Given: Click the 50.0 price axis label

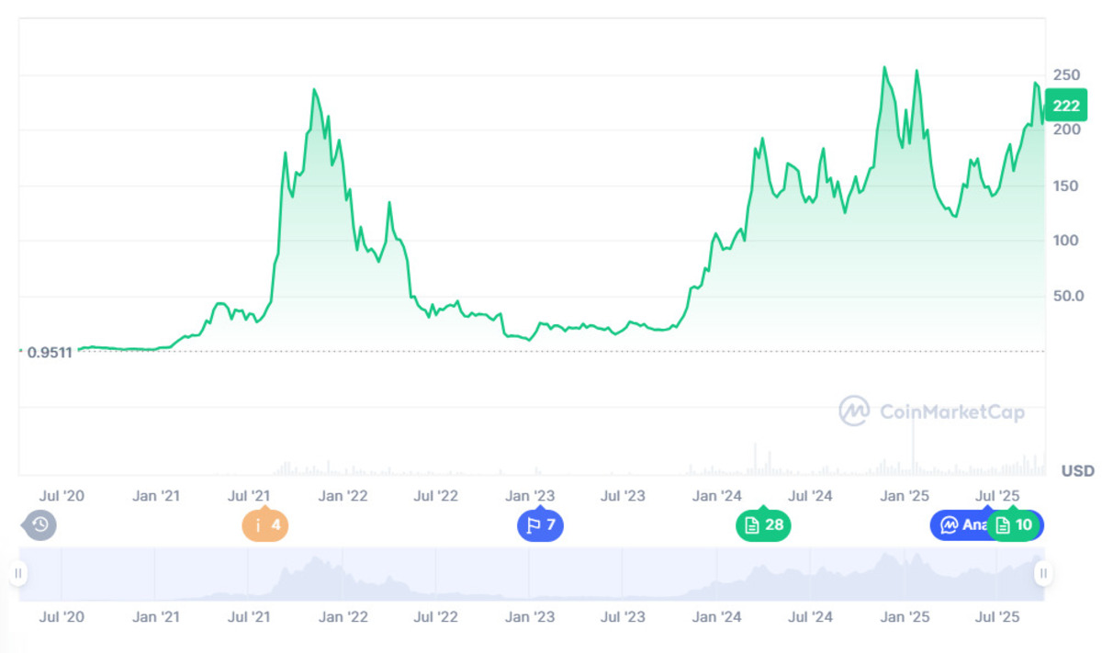Looking at the screenshot, I should pos(1068,296).
